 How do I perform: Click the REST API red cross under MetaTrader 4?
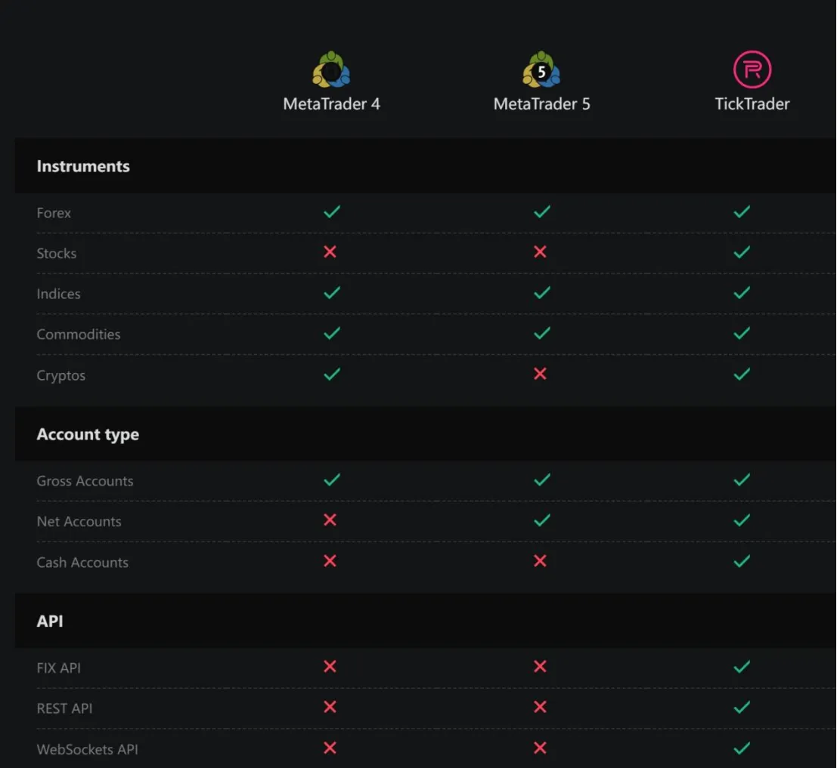pyautogui.click(x=330, y=707)
